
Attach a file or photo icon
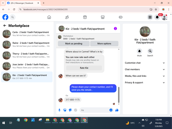(x=65, y=110)
